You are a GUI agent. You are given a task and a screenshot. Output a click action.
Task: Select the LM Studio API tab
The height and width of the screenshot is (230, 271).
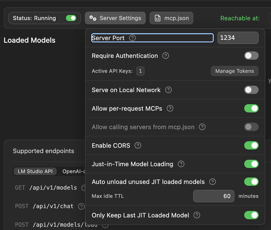tap(35, 171)
